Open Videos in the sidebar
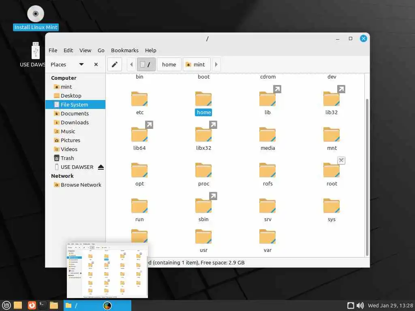 75,149
